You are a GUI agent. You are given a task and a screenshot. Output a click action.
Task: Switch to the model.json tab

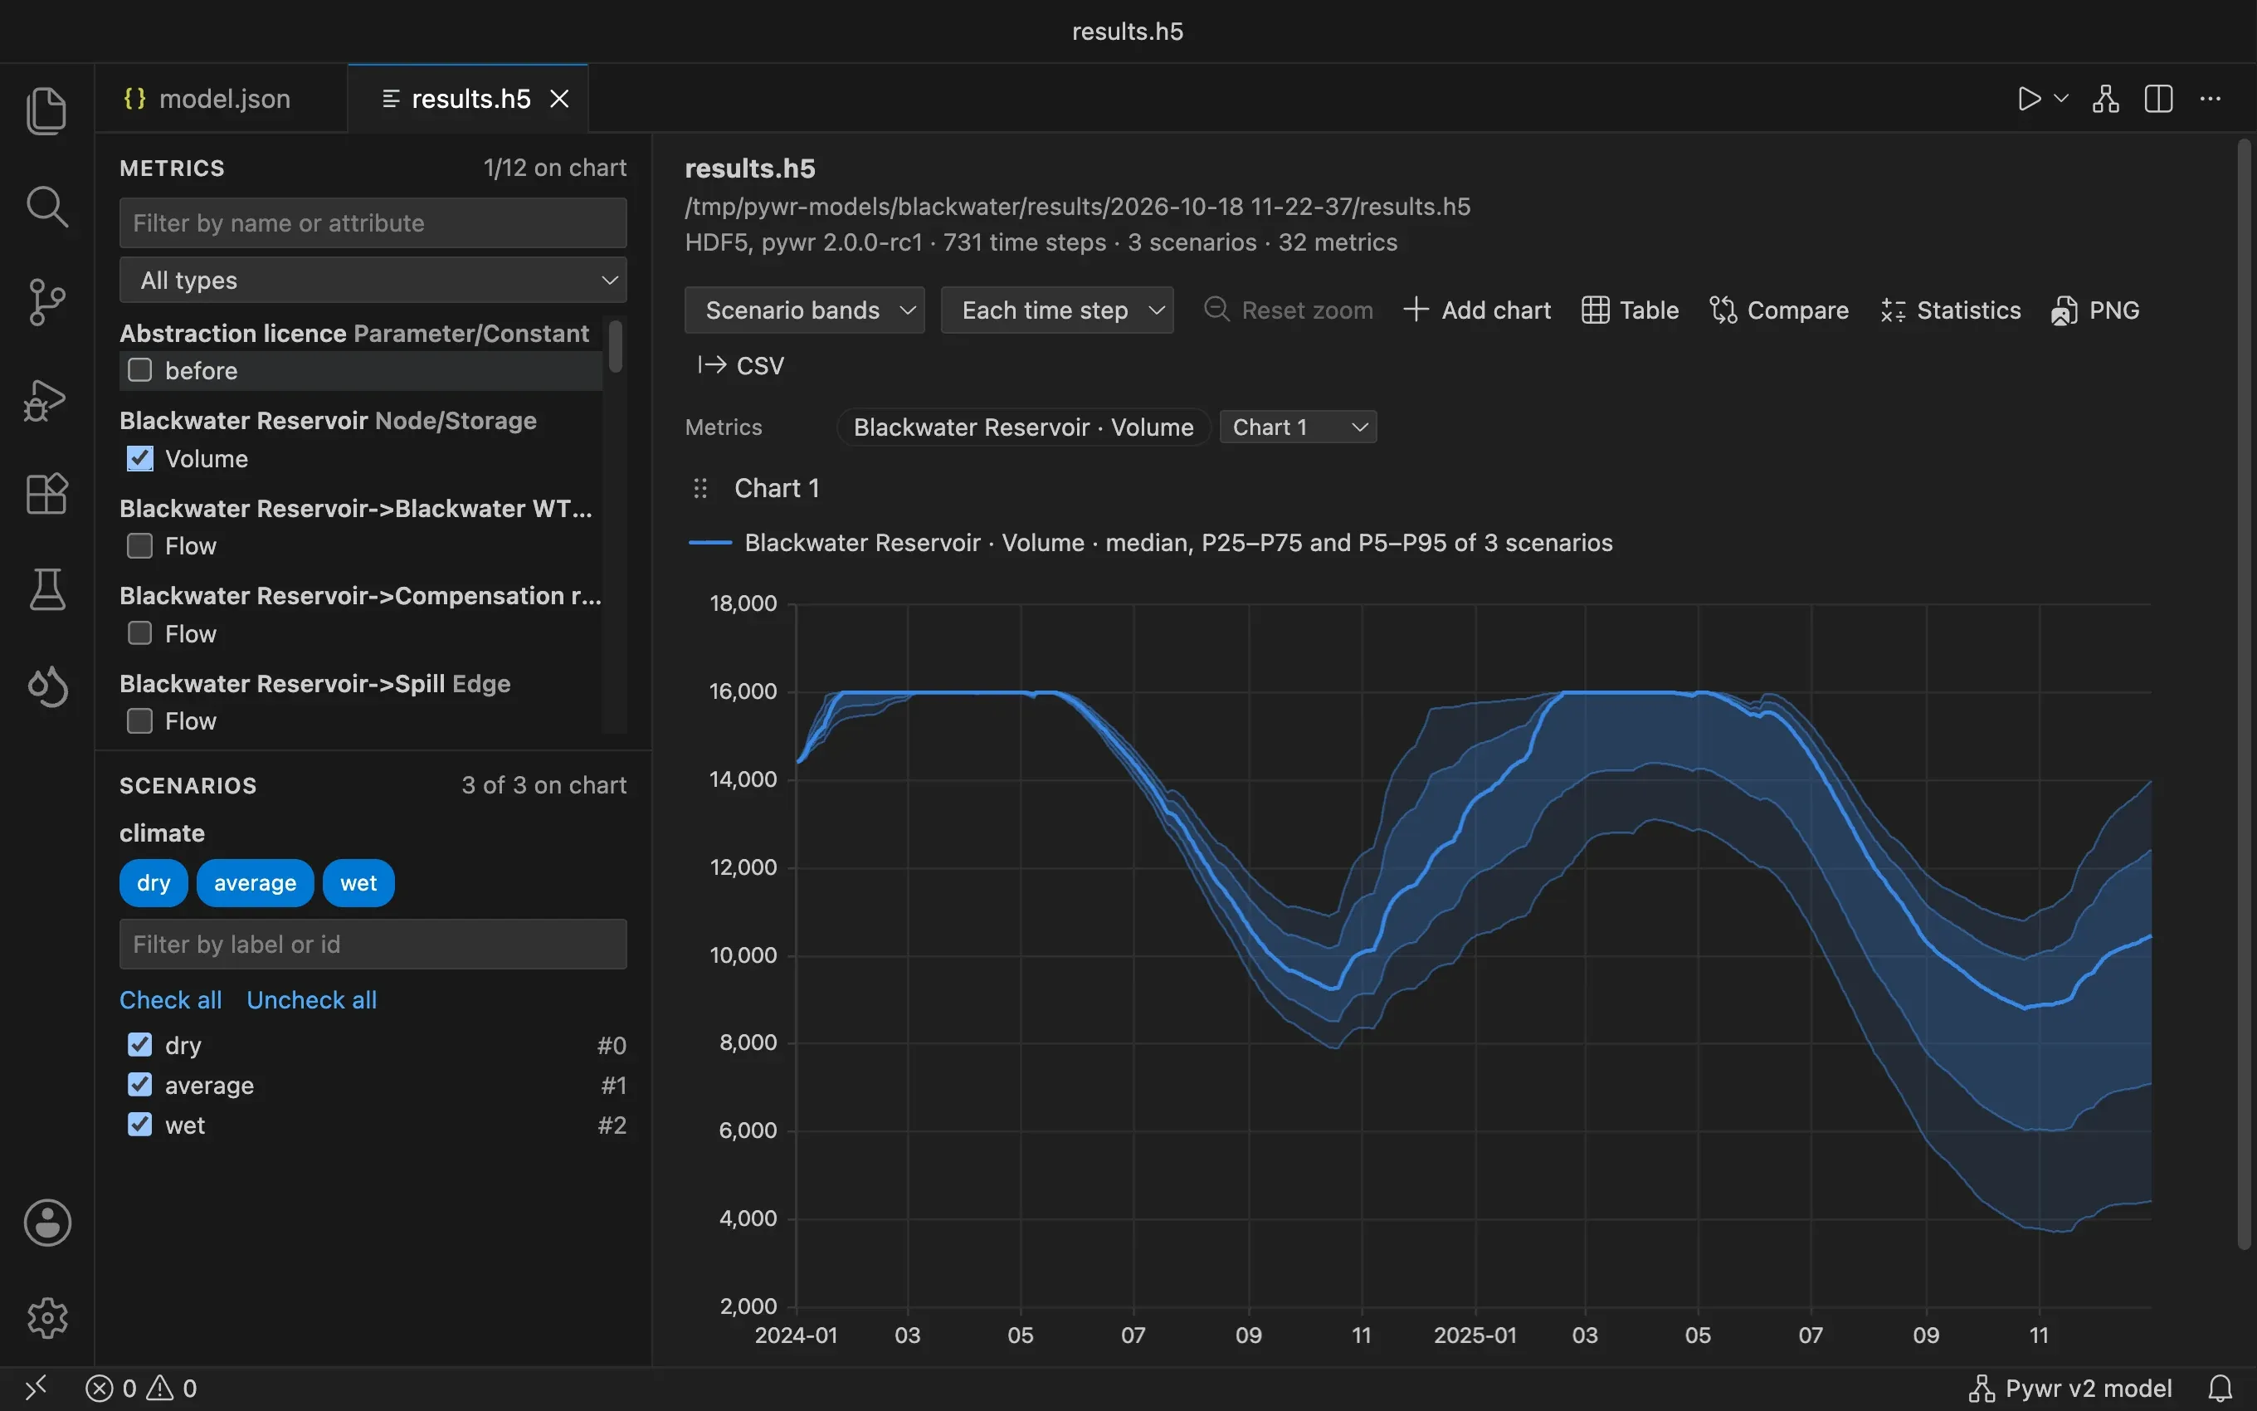(x=222, y=99)
